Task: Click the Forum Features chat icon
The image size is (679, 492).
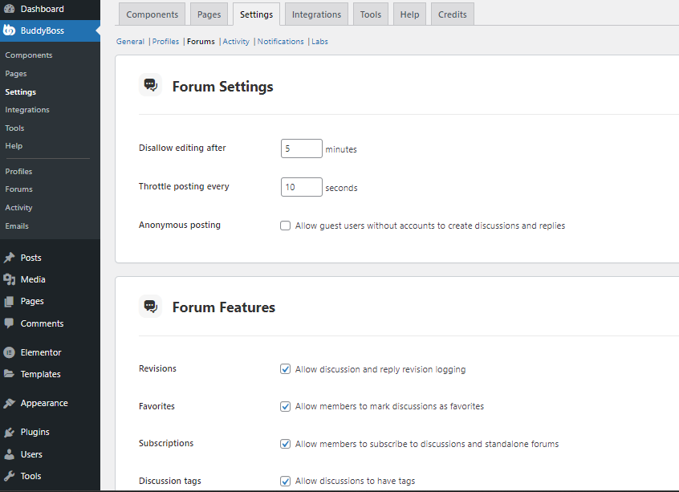Action: coord(150,307)
